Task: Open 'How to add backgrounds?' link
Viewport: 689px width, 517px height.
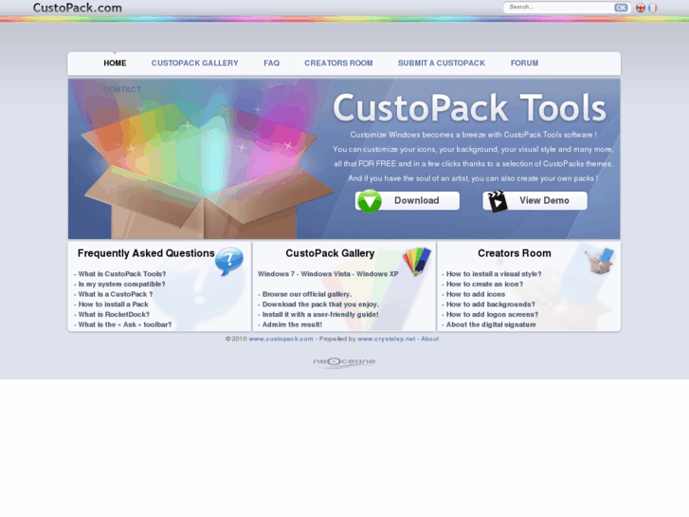Action: pos(491,305)
